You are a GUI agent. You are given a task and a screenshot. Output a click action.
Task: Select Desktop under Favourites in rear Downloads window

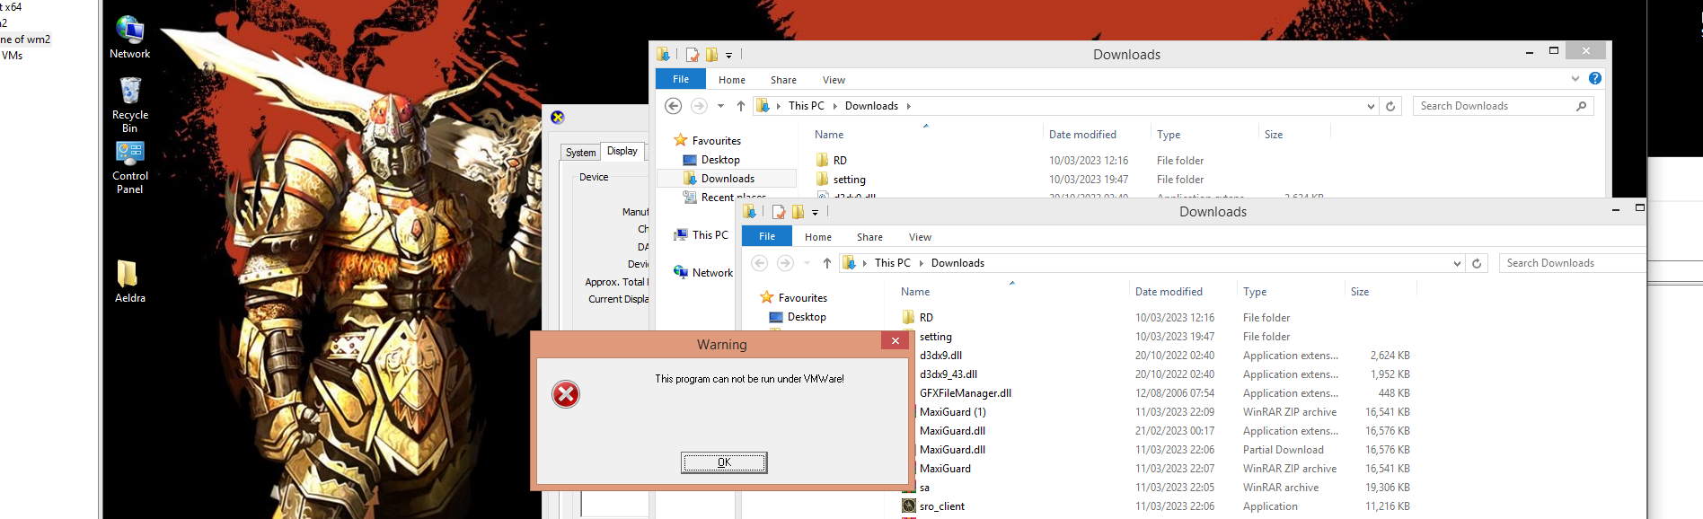pos(720,160)
